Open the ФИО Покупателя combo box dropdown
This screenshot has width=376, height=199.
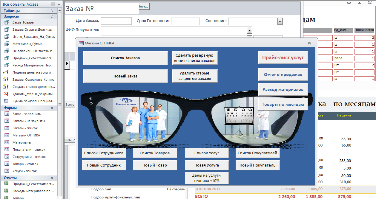tap(249, 30)
